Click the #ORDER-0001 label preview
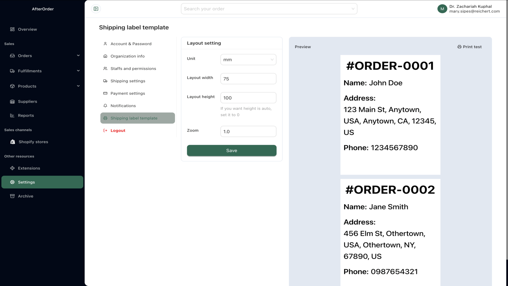 (x=390, y=115)
